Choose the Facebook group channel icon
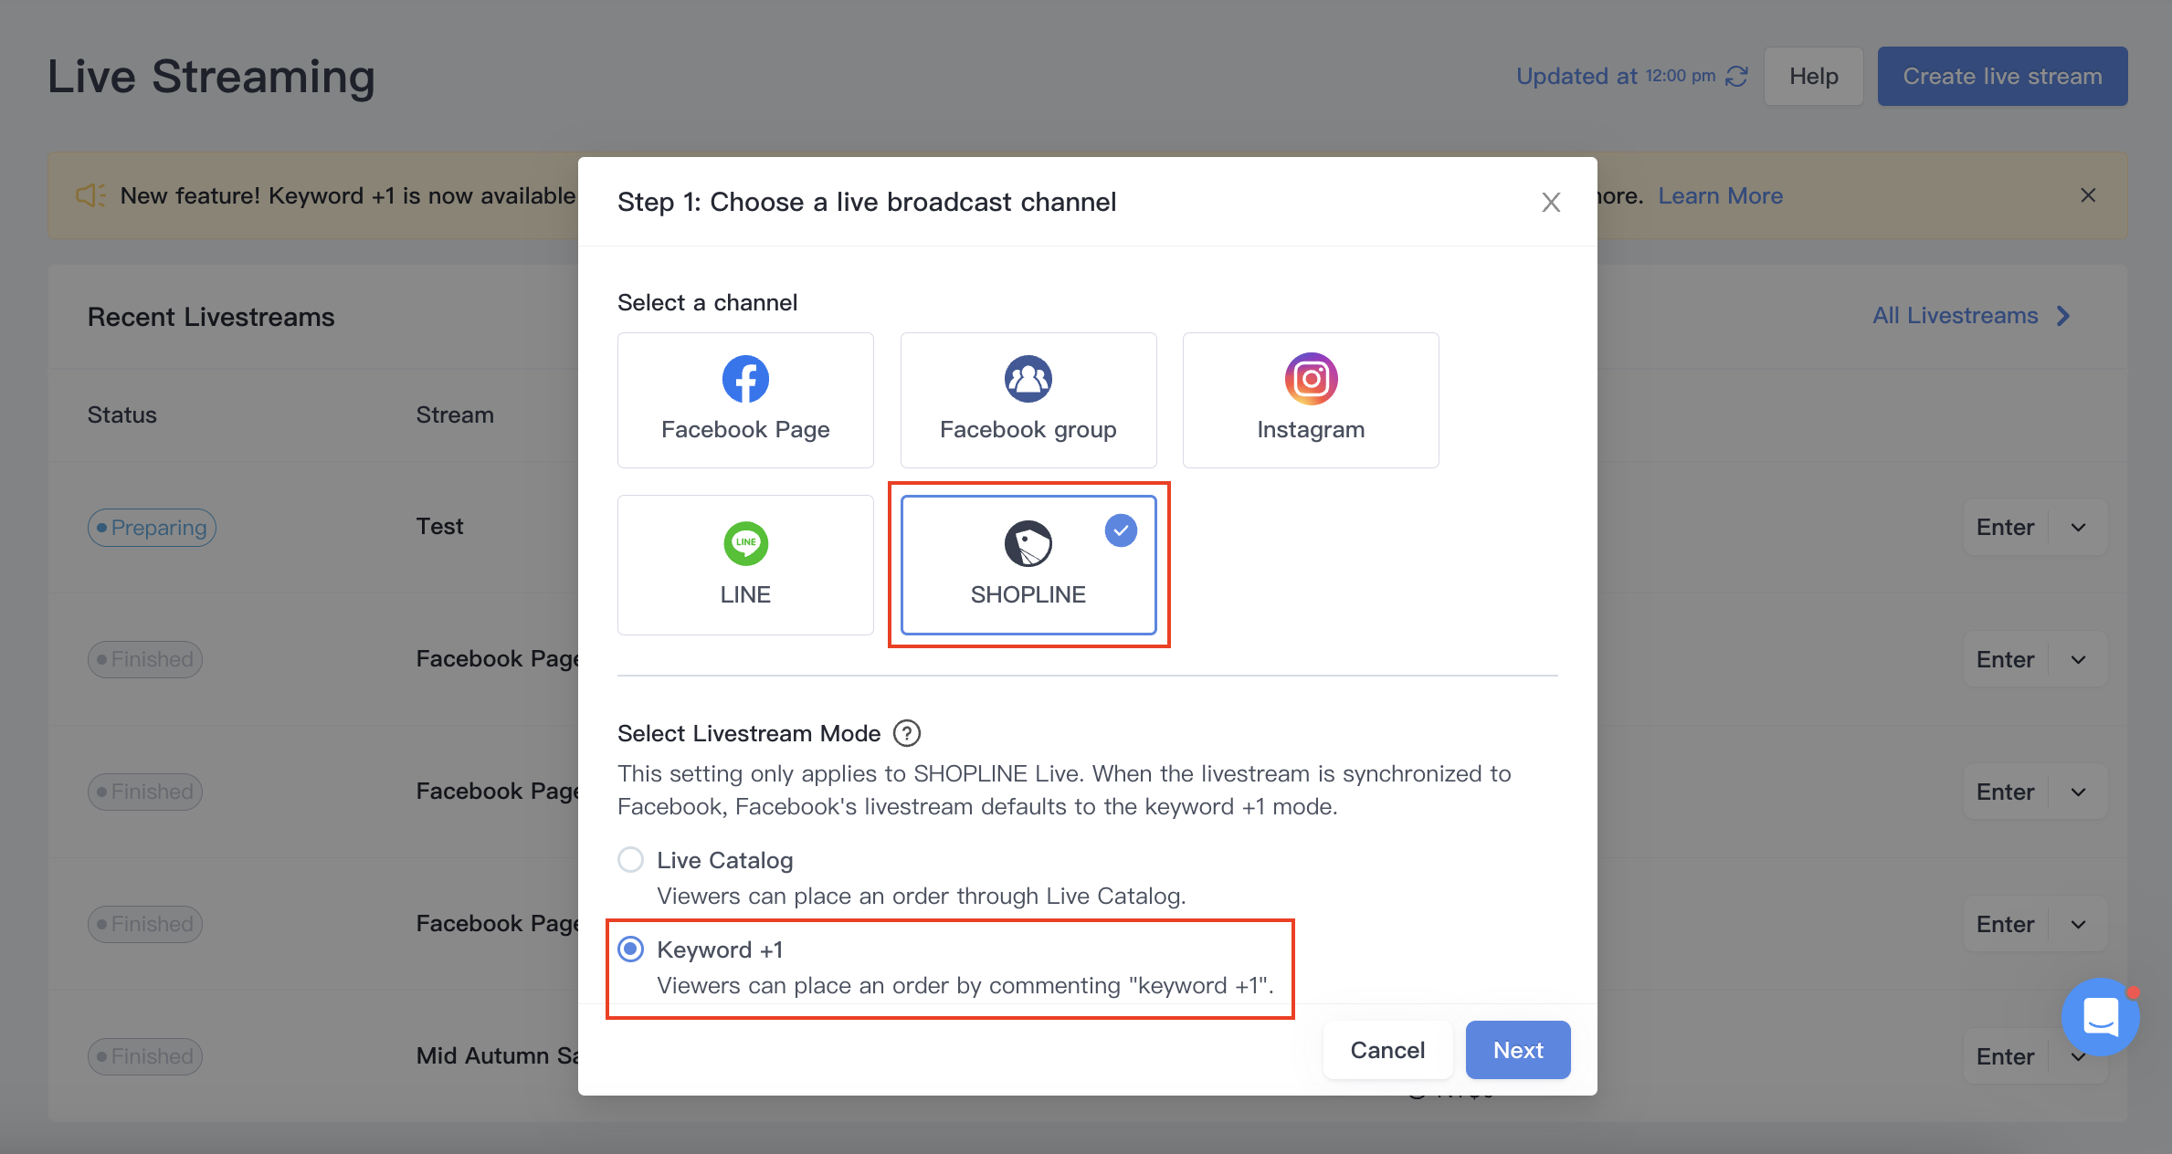The width and height of the screenshot is (2172, 1154). [1028, 379]
